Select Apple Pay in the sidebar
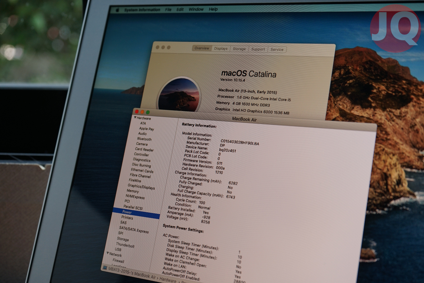The image size is (424, 283). point(146,129)
